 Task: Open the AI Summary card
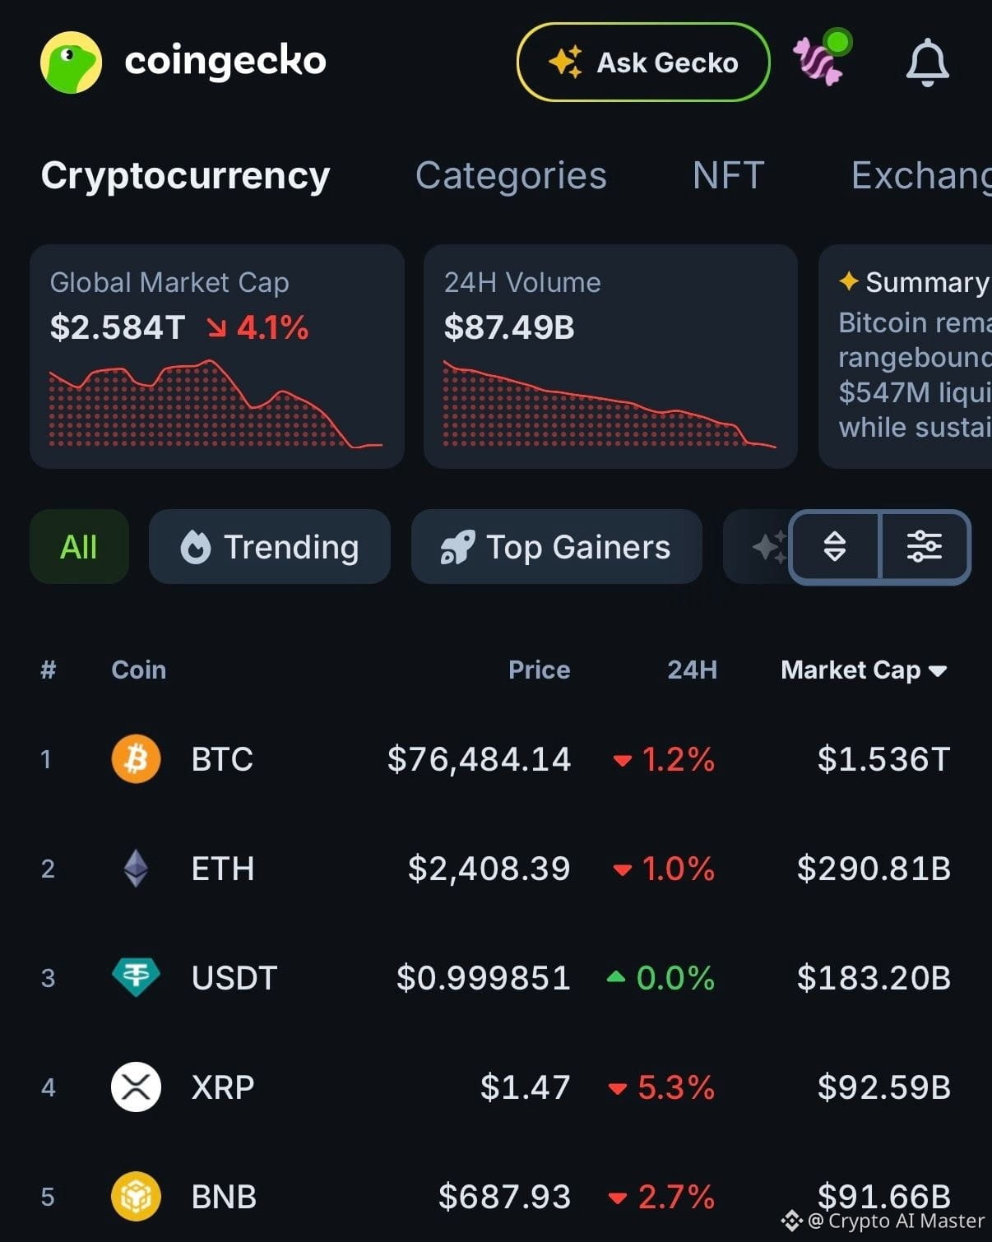pos(906,356)
